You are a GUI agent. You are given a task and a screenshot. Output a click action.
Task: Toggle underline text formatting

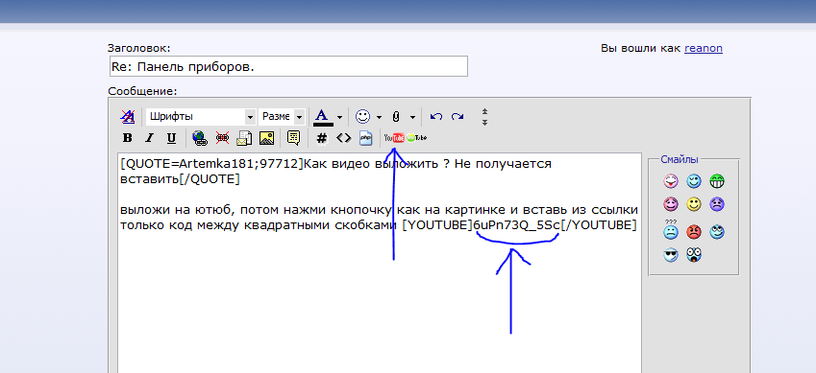coord(171,138)
